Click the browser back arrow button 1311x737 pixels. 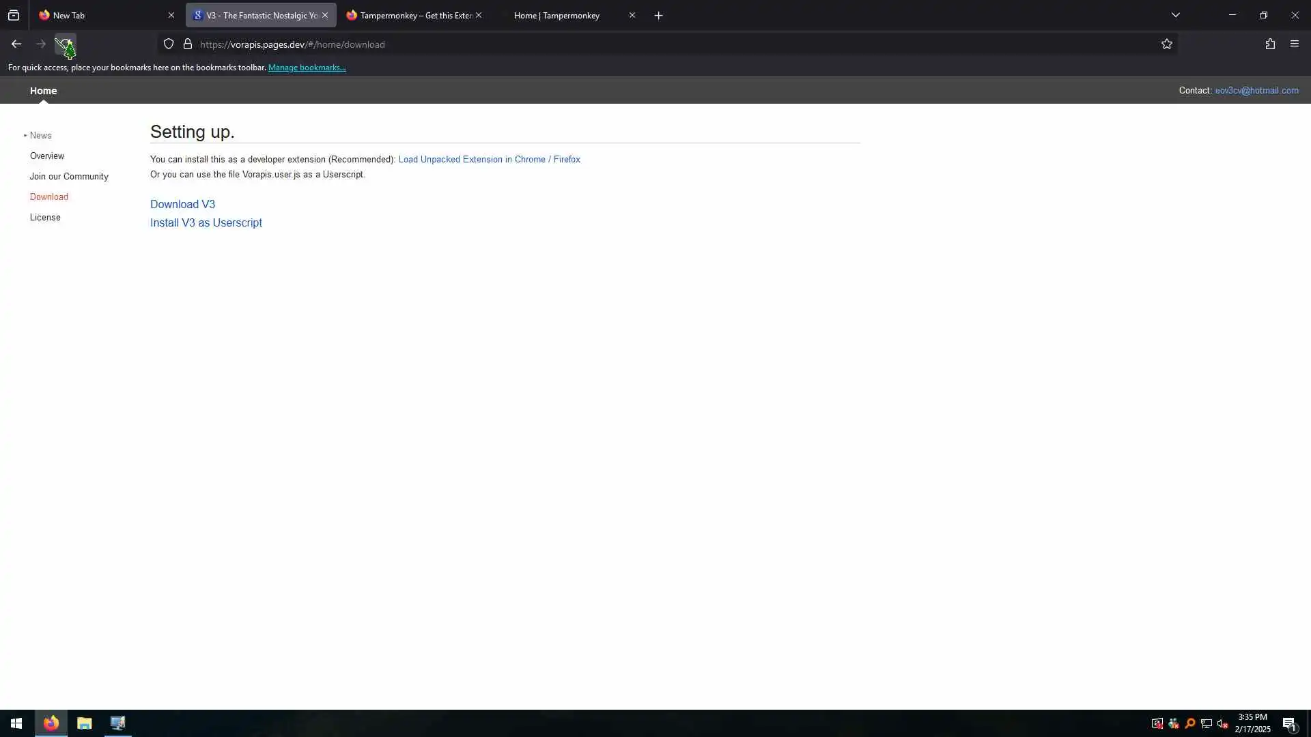16,44
